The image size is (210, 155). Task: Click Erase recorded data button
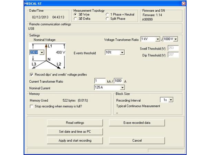click(x=137, y=123)
